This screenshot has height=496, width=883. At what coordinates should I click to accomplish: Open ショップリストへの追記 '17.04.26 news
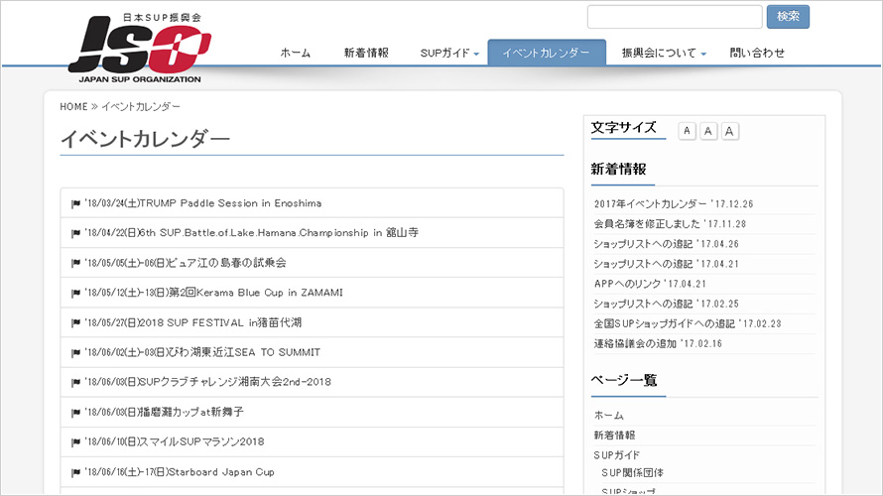point(666,244)
